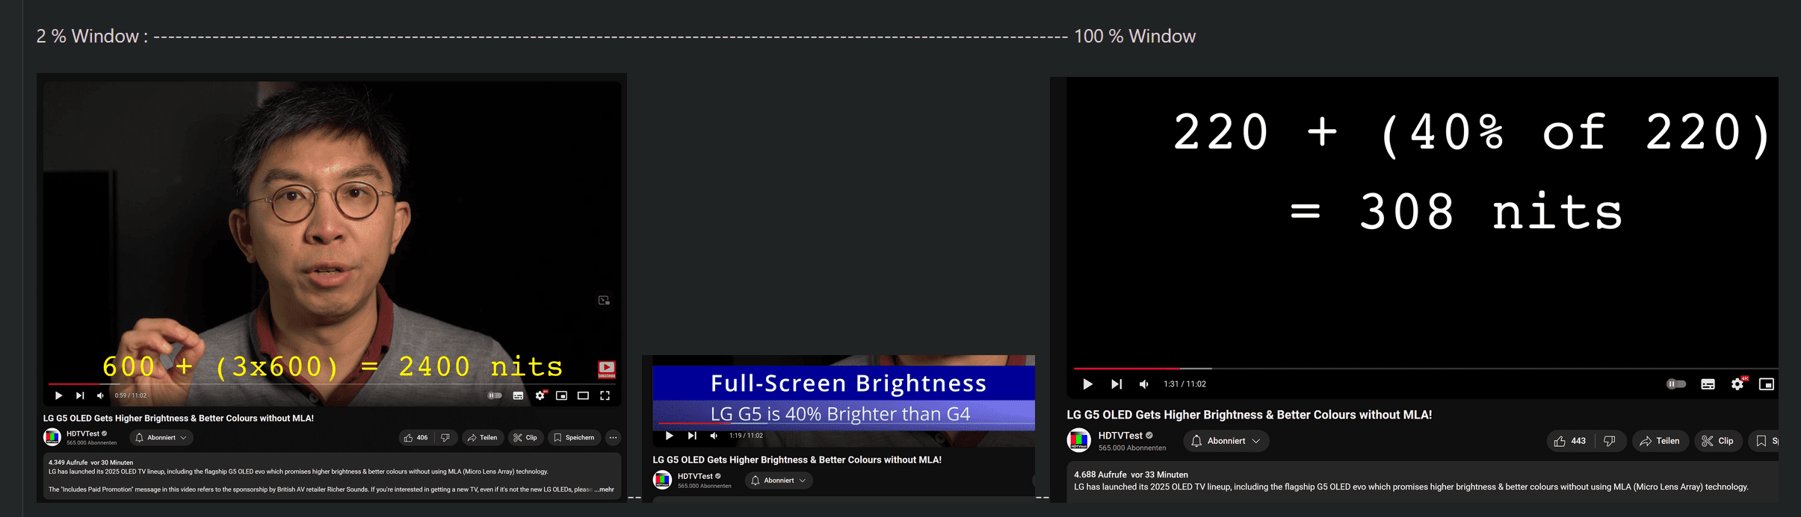Click the Speichern button

574,438
